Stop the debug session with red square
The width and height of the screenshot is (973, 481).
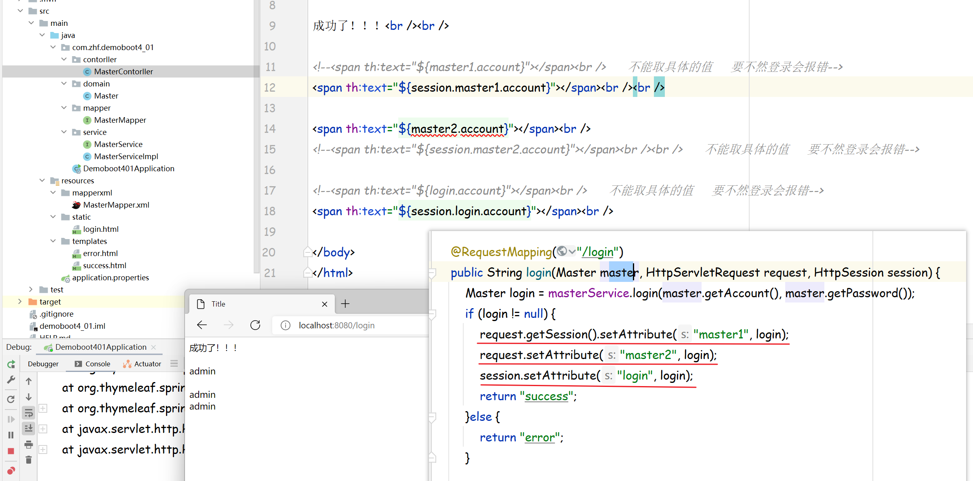11,451
